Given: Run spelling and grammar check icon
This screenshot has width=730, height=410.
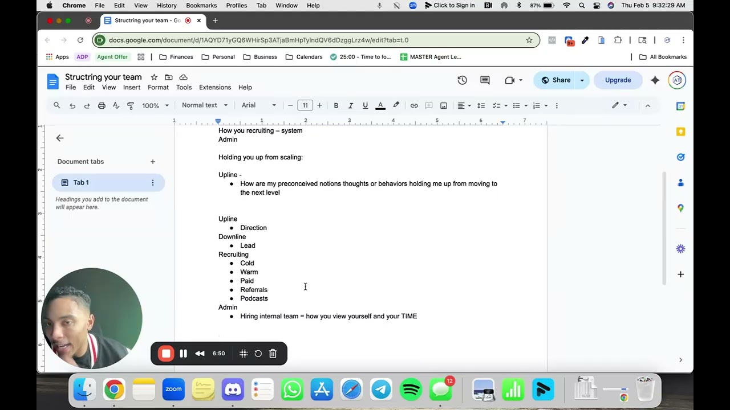Looking at the screenshot, I should pos(116,105).
